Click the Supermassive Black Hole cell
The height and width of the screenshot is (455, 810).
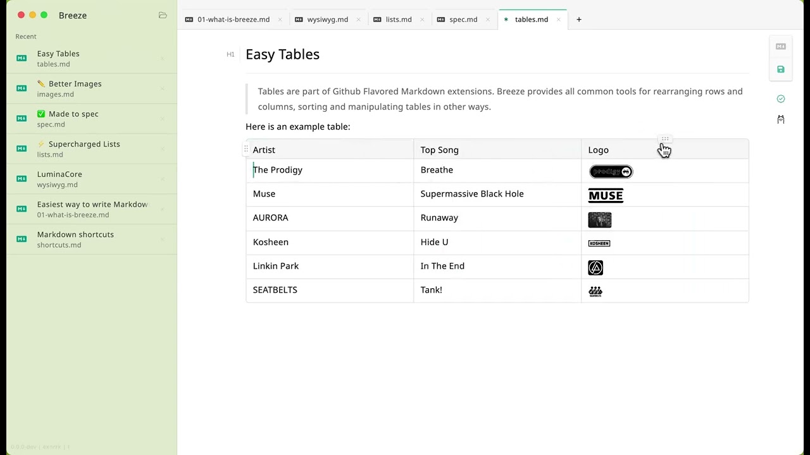[497, 194]
